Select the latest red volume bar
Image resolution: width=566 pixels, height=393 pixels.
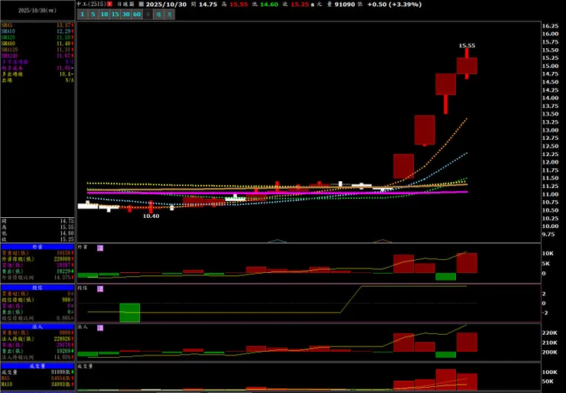[467, 382]
